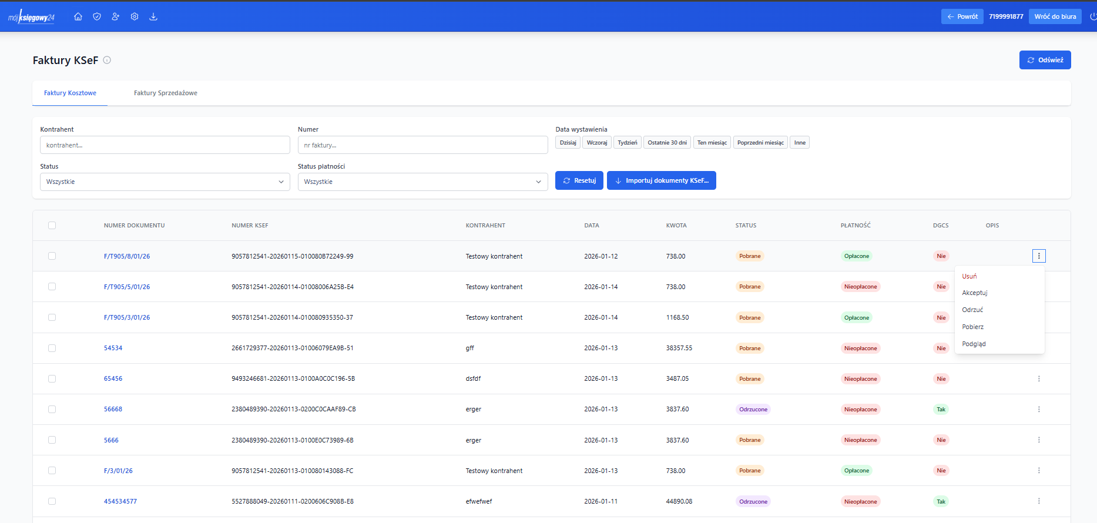This screenshot has width=1097, height=523.
Task: Open settings gear icon in top bar
Action: click(x=135, y=16)
